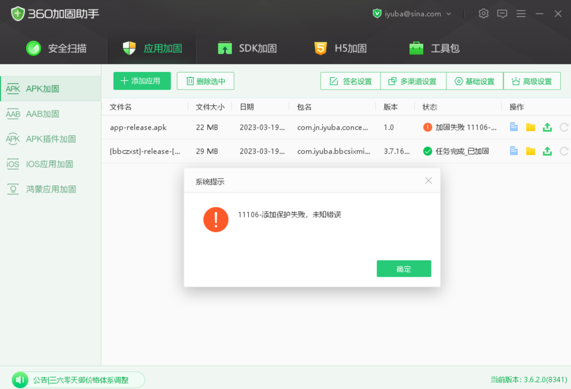Open the feedback message icon
This screenshot has height=389, width=571.
(502, 14)
